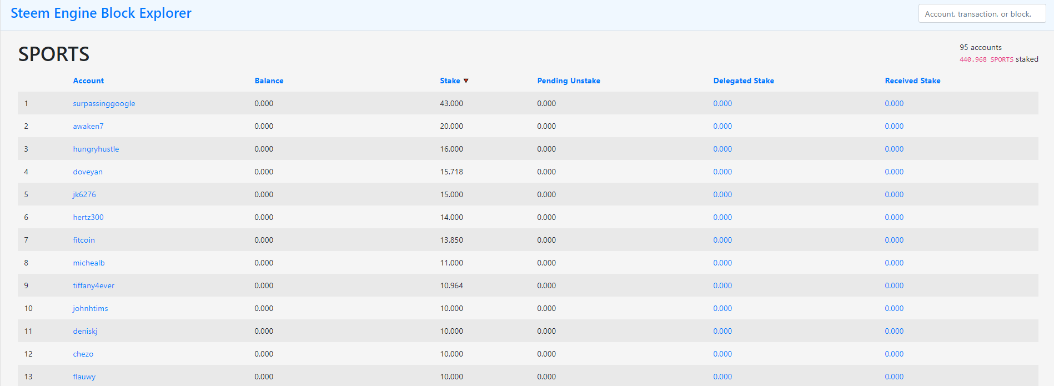Viewport: 1054px width, 386px height.
Task: Open the jk6276 account
Action: point(84,194)
